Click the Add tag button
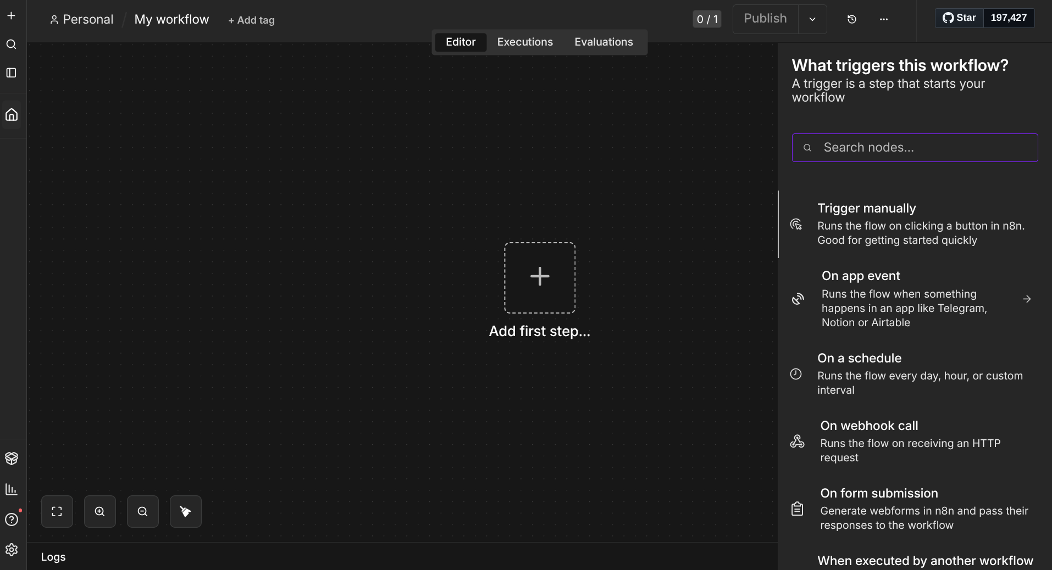Image resolution: width=1052 pixels, height=570 pixels. click(251, 20)
